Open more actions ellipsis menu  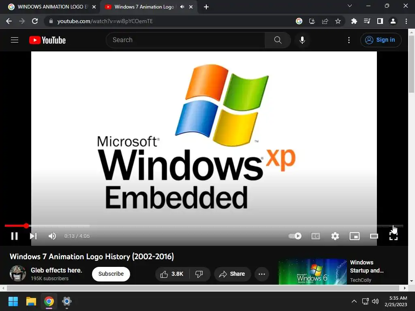(x=262, y=274)
